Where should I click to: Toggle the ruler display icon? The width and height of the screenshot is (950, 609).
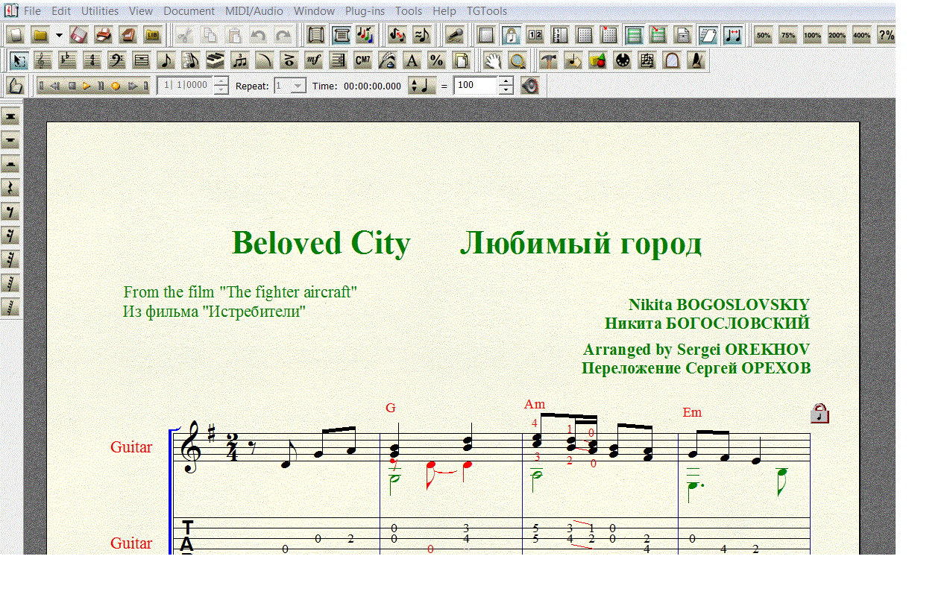560,35
